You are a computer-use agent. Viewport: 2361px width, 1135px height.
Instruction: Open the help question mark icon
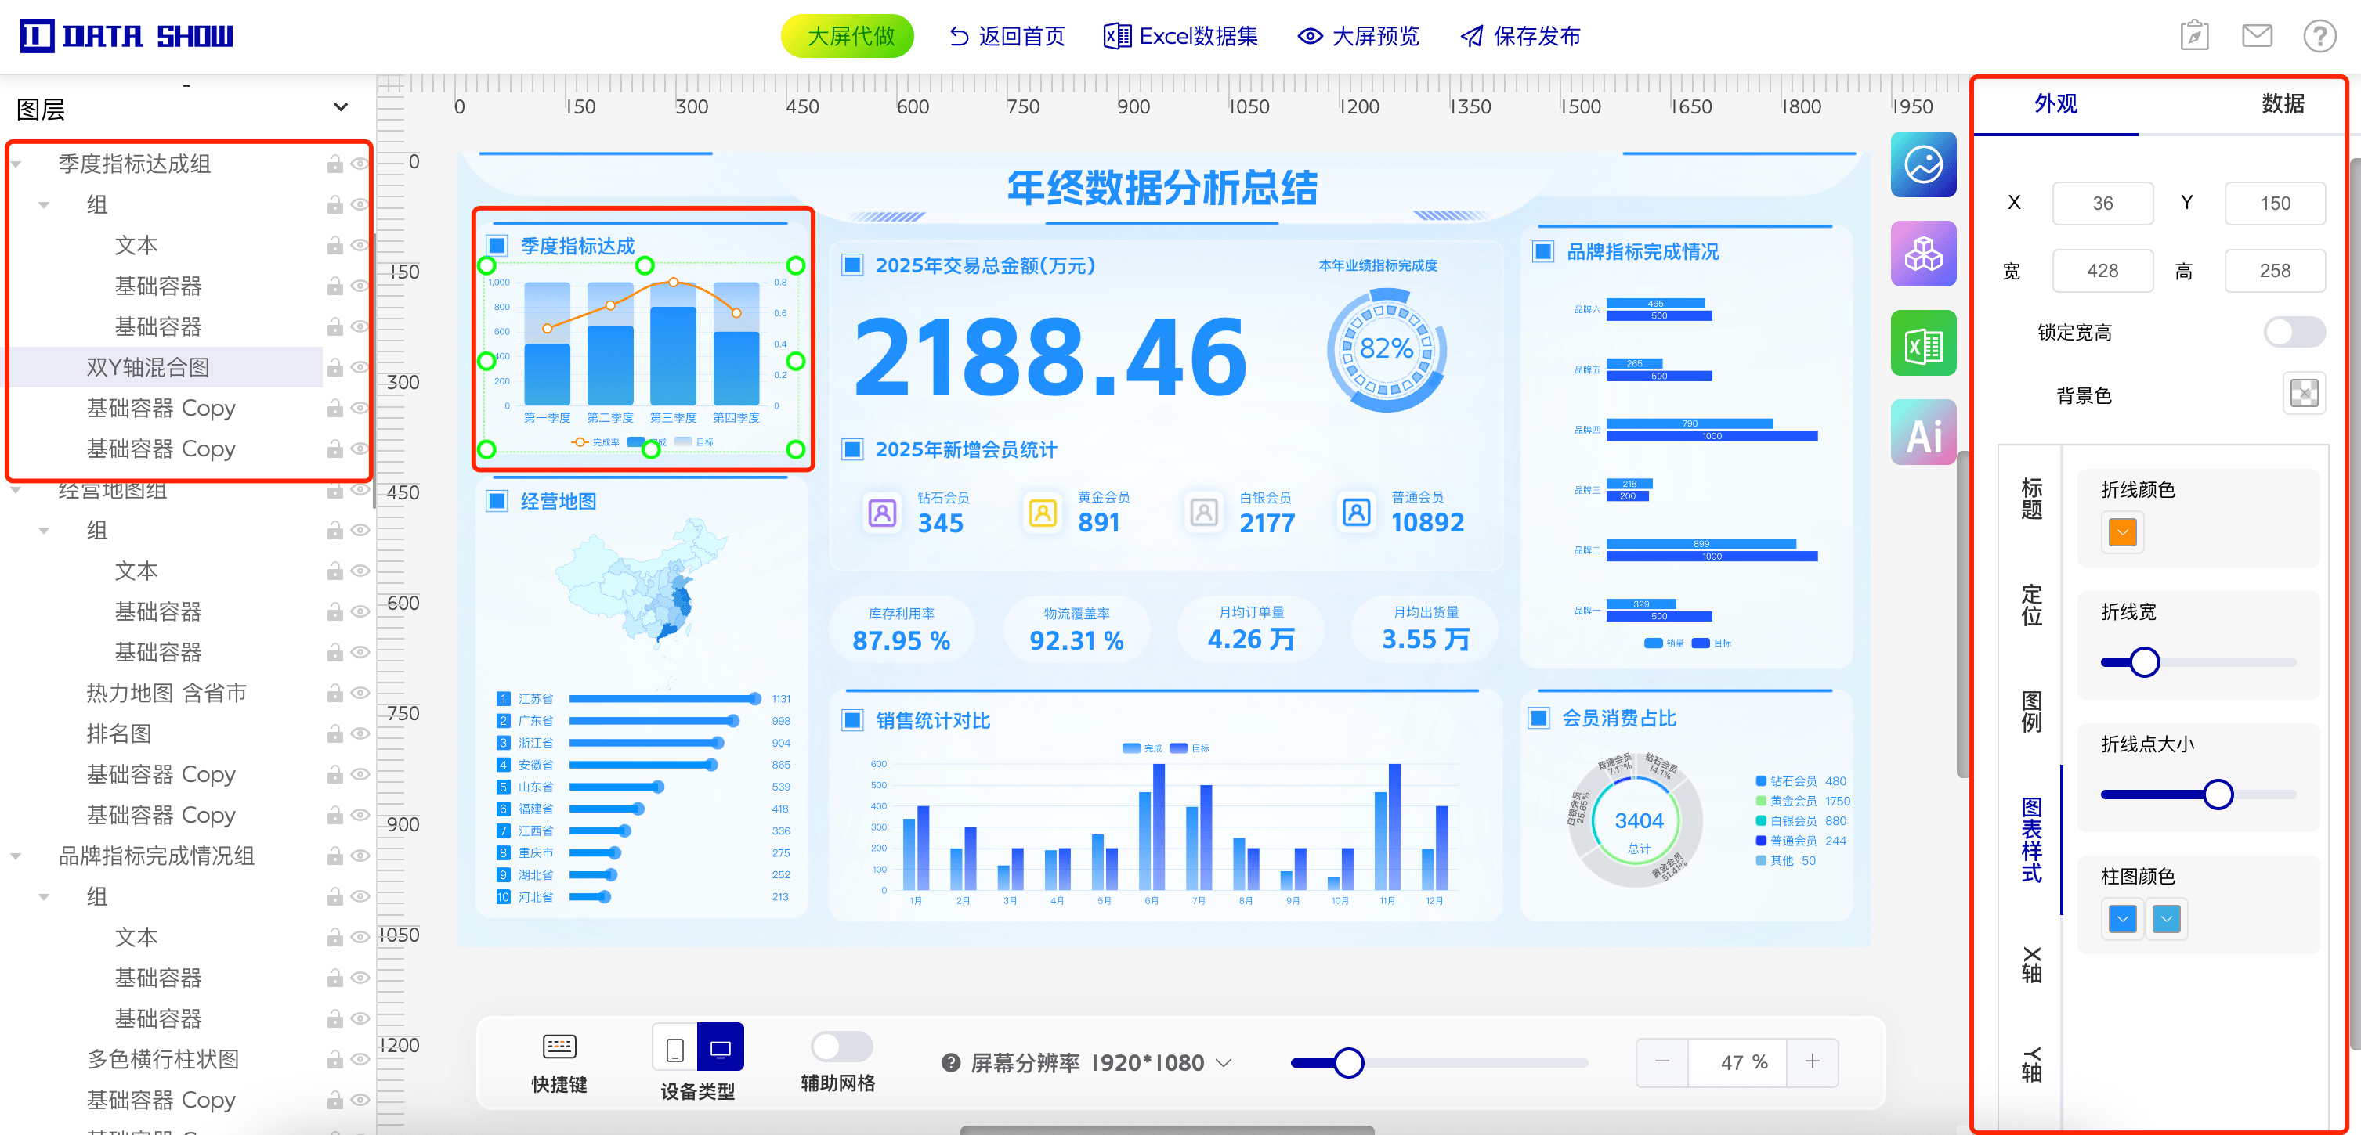2319,37
